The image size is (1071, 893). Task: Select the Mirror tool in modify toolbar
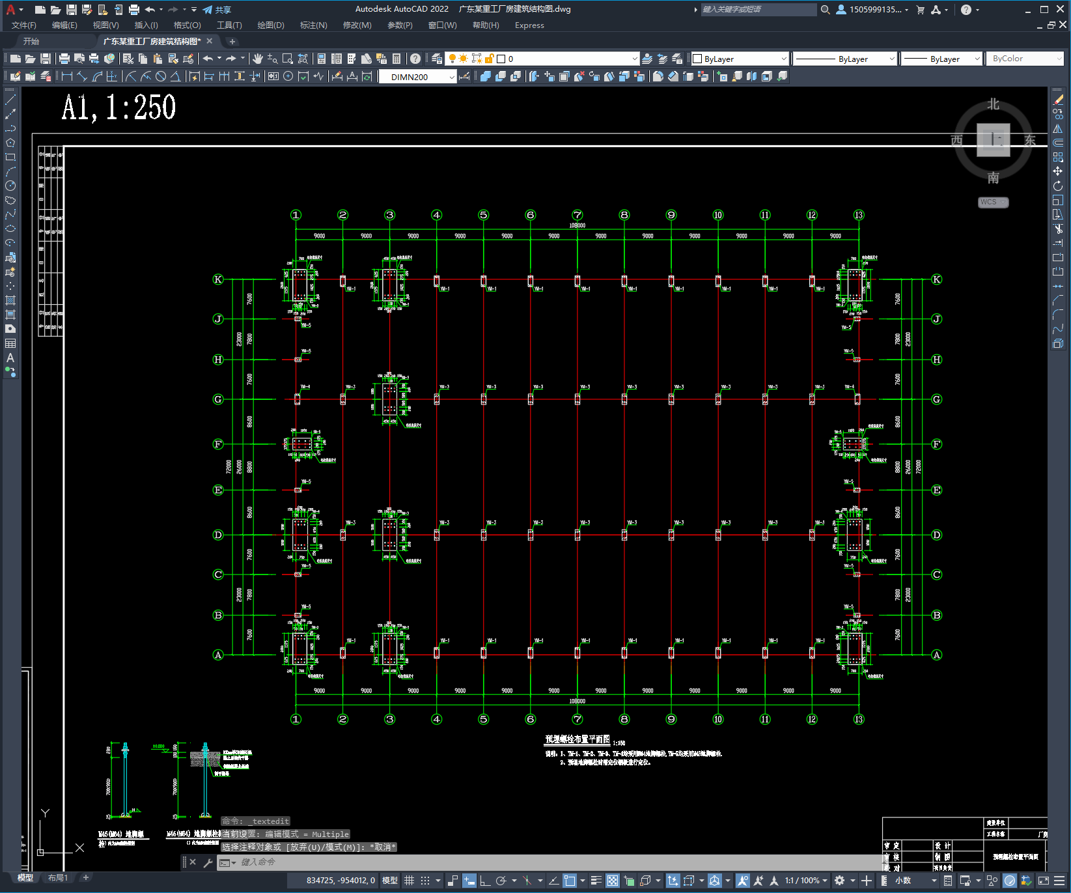[x=1058, y=128]
